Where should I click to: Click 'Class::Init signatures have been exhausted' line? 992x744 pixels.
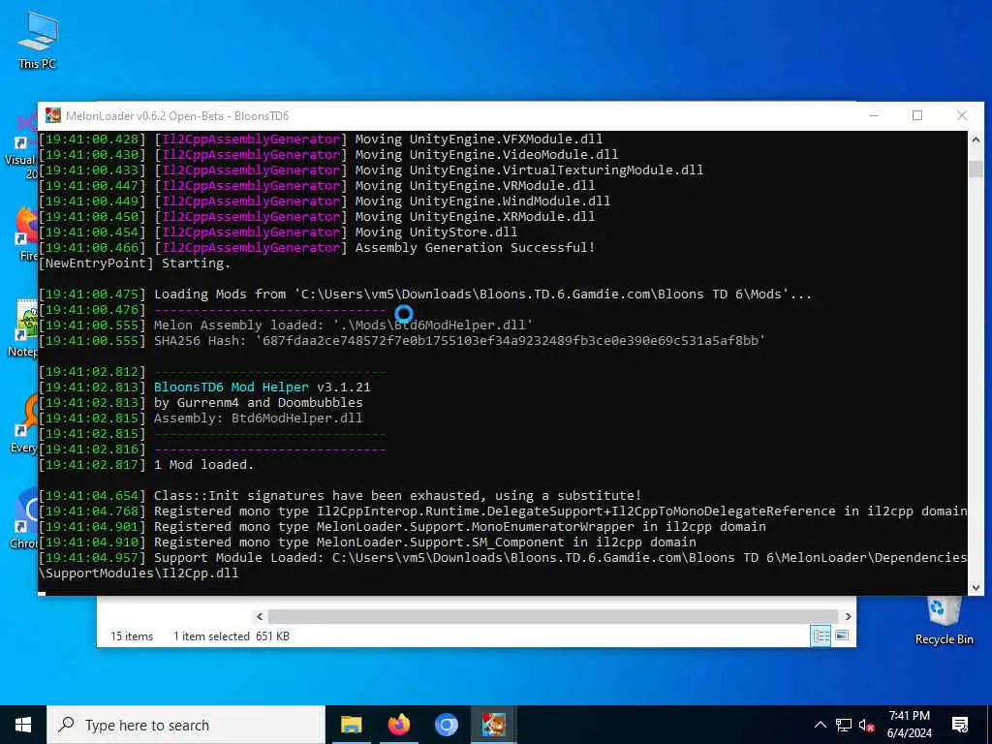coord(397,495)
